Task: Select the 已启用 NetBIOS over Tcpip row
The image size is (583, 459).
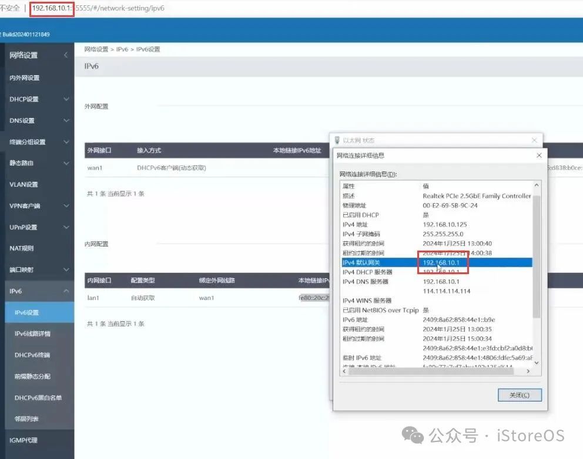Action: click(x=437, y=310)
